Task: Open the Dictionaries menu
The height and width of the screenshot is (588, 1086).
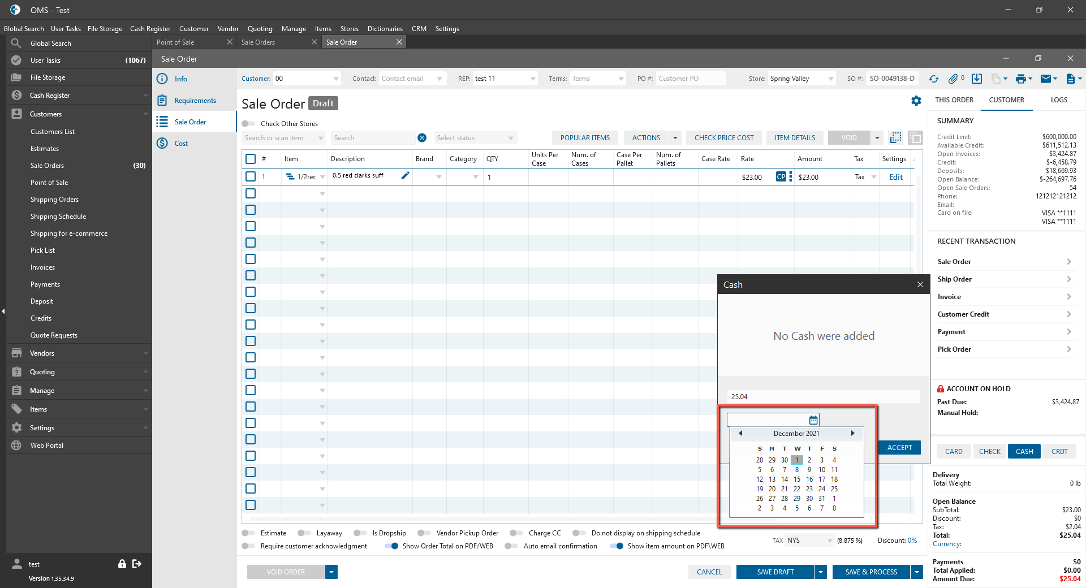Action: 385,29
